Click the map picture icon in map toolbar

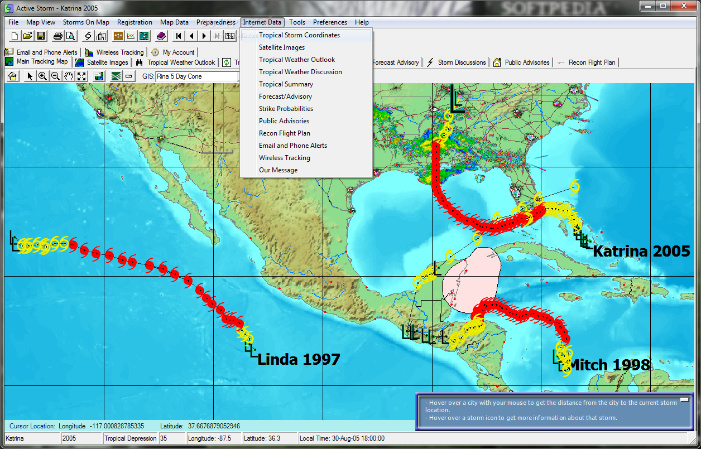pyautogui.click(x=99, y=76)
